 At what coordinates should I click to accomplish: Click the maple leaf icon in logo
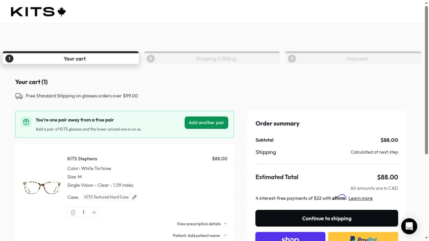tap(62, 12)
